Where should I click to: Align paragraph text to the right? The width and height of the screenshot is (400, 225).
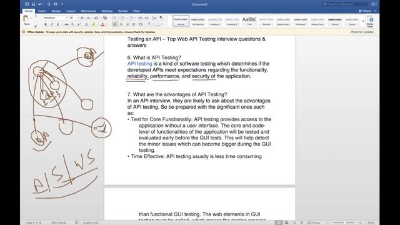click(127, 24)
